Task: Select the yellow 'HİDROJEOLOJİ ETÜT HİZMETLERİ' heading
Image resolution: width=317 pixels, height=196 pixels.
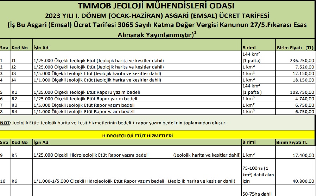Action: (x=138, y=136)
